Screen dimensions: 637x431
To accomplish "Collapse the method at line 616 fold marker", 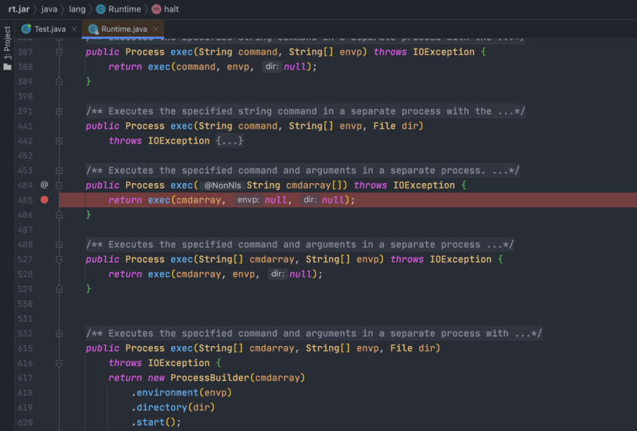I will (59, 363).
